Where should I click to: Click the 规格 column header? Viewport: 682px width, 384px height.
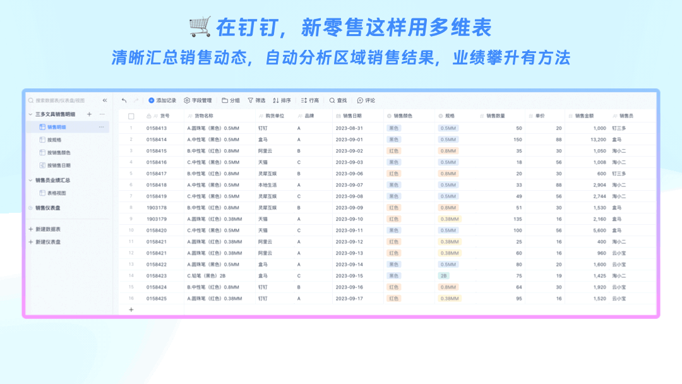pyautogui.click(x=455, y=116)
